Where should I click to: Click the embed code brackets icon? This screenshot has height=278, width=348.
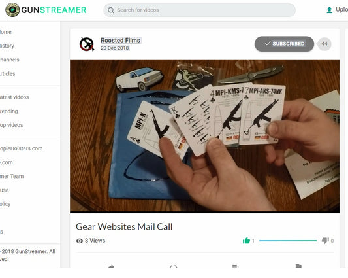click(173, 266)
